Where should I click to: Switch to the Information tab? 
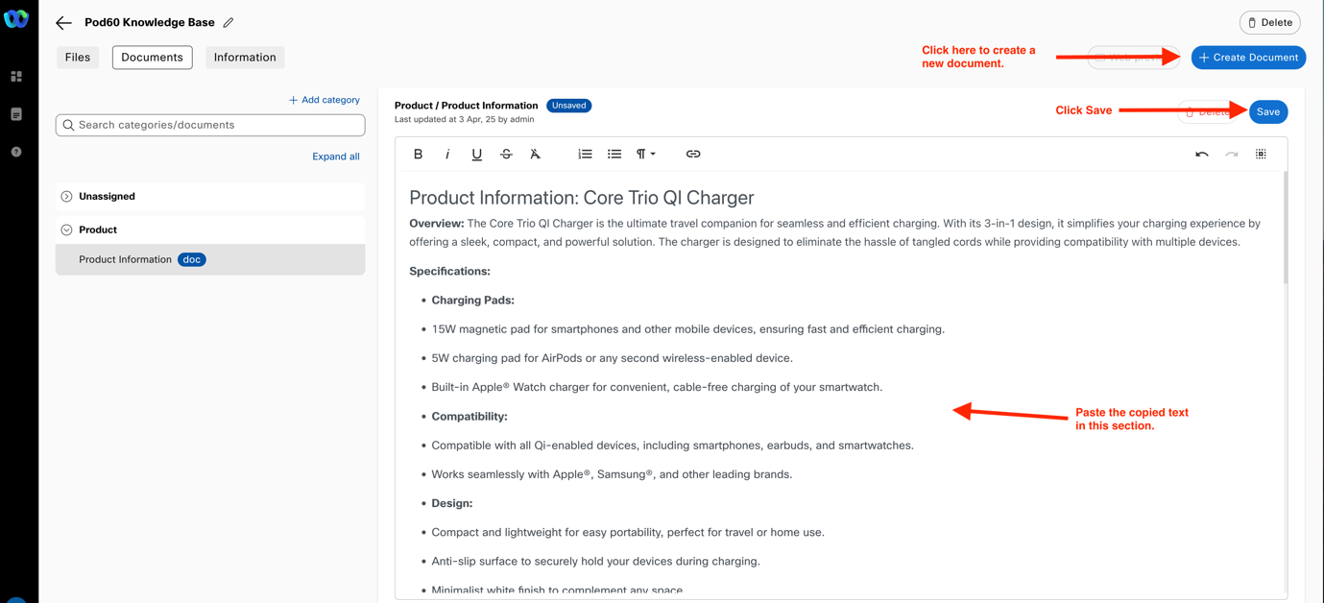pos(245,58)
